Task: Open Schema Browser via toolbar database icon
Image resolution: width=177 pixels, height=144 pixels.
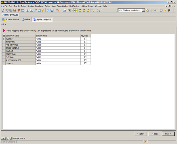Action: [x=7, y=10]
